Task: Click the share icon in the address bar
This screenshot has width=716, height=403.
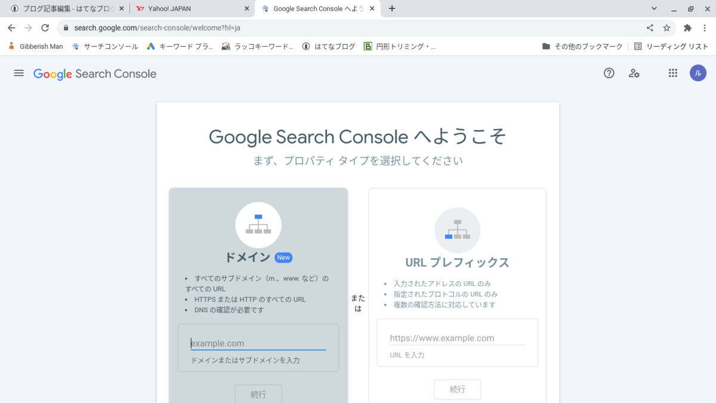Action: [x=650, y=27]
